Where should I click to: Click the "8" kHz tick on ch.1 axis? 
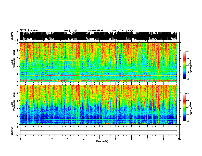pos(18,50)
